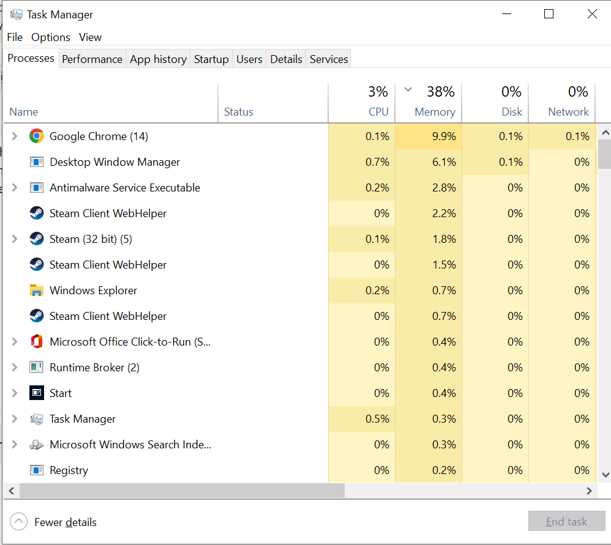This screenshot has width=611, height=545.
Task: Switch to the Details tab
Action: pos(286,59)
